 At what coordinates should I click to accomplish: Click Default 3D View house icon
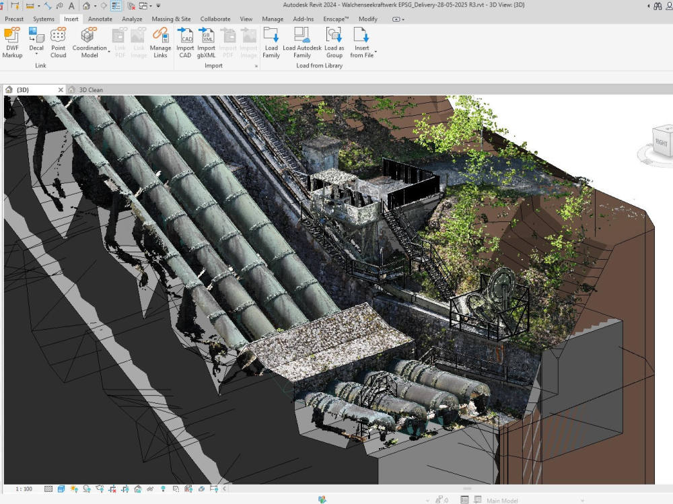point(87,6)
